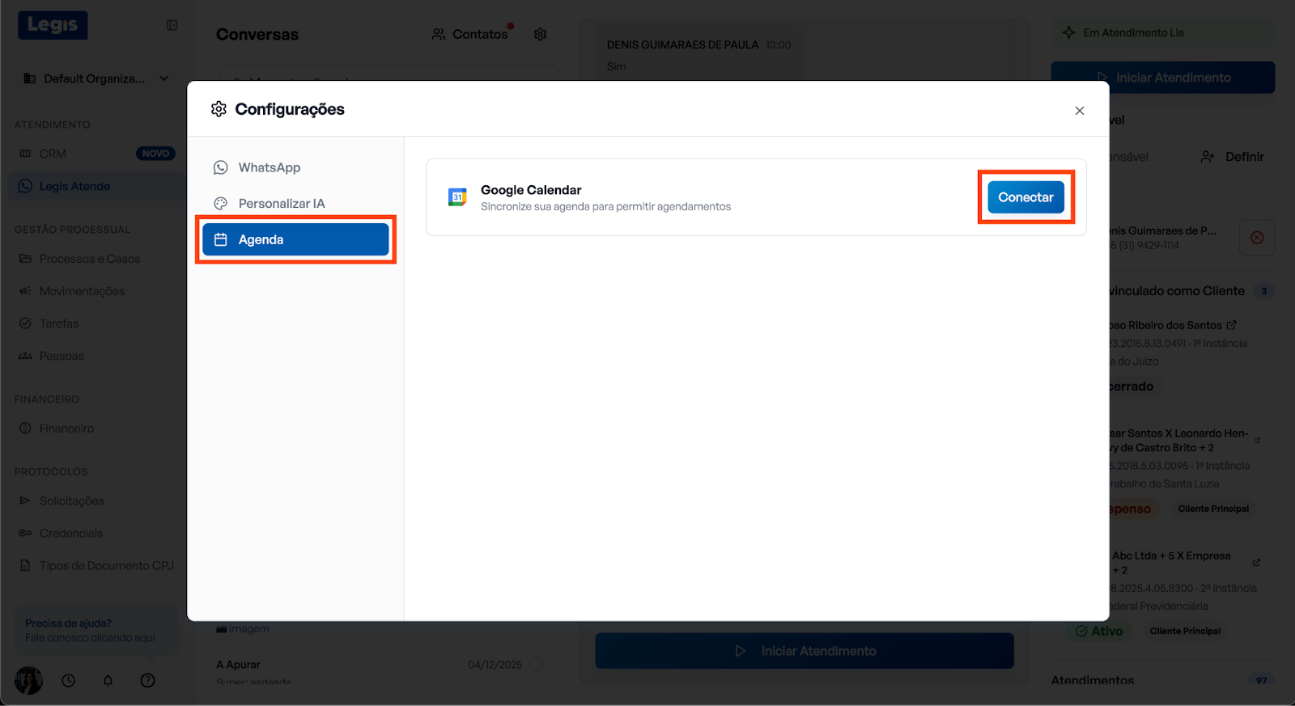
Task: Click the DENIS GUIMARAES DE PAULA message
Action: click(699, 55)
